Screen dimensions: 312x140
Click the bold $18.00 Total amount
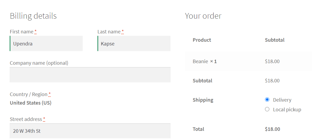273,129
